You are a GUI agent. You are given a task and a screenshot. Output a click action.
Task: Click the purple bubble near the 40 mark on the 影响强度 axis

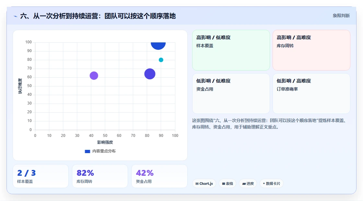[94, 75]
